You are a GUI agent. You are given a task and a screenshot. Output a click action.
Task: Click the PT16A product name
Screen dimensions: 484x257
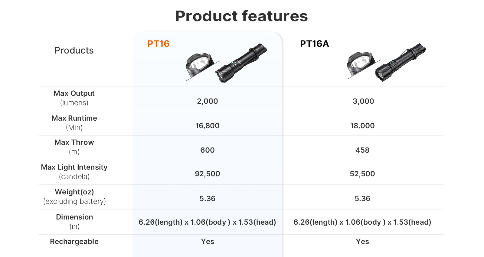[314, 44]
